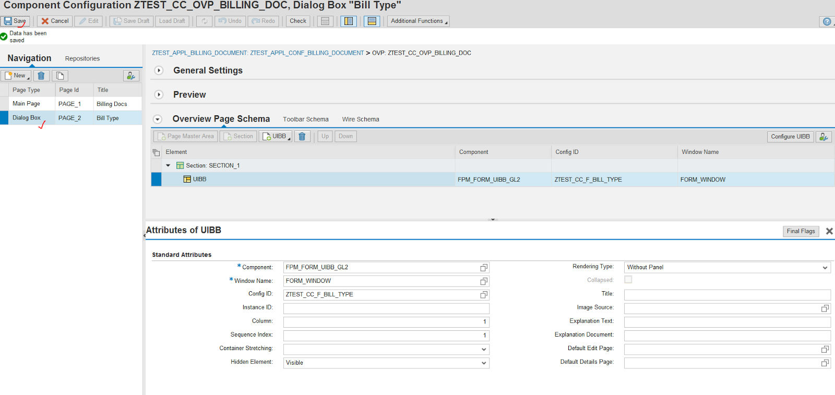Click the Configure UIBB button

pos(790,137)
